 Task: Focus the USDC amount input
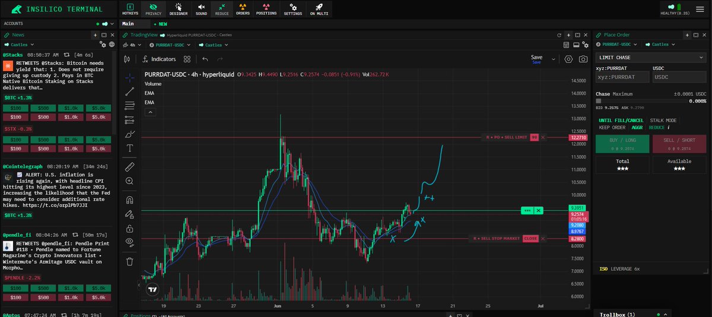coord(679,77)
